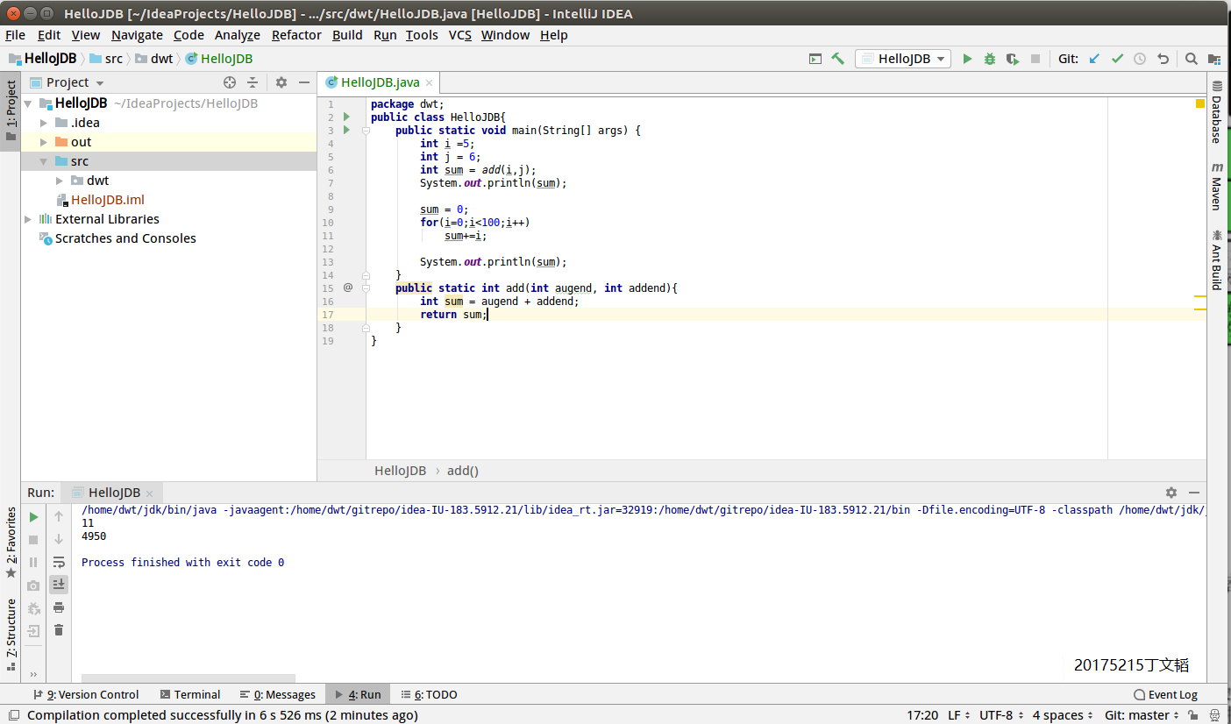Close the HelloJDB run tab
The height and width of the screenshot is (724, 1231).
149,493
